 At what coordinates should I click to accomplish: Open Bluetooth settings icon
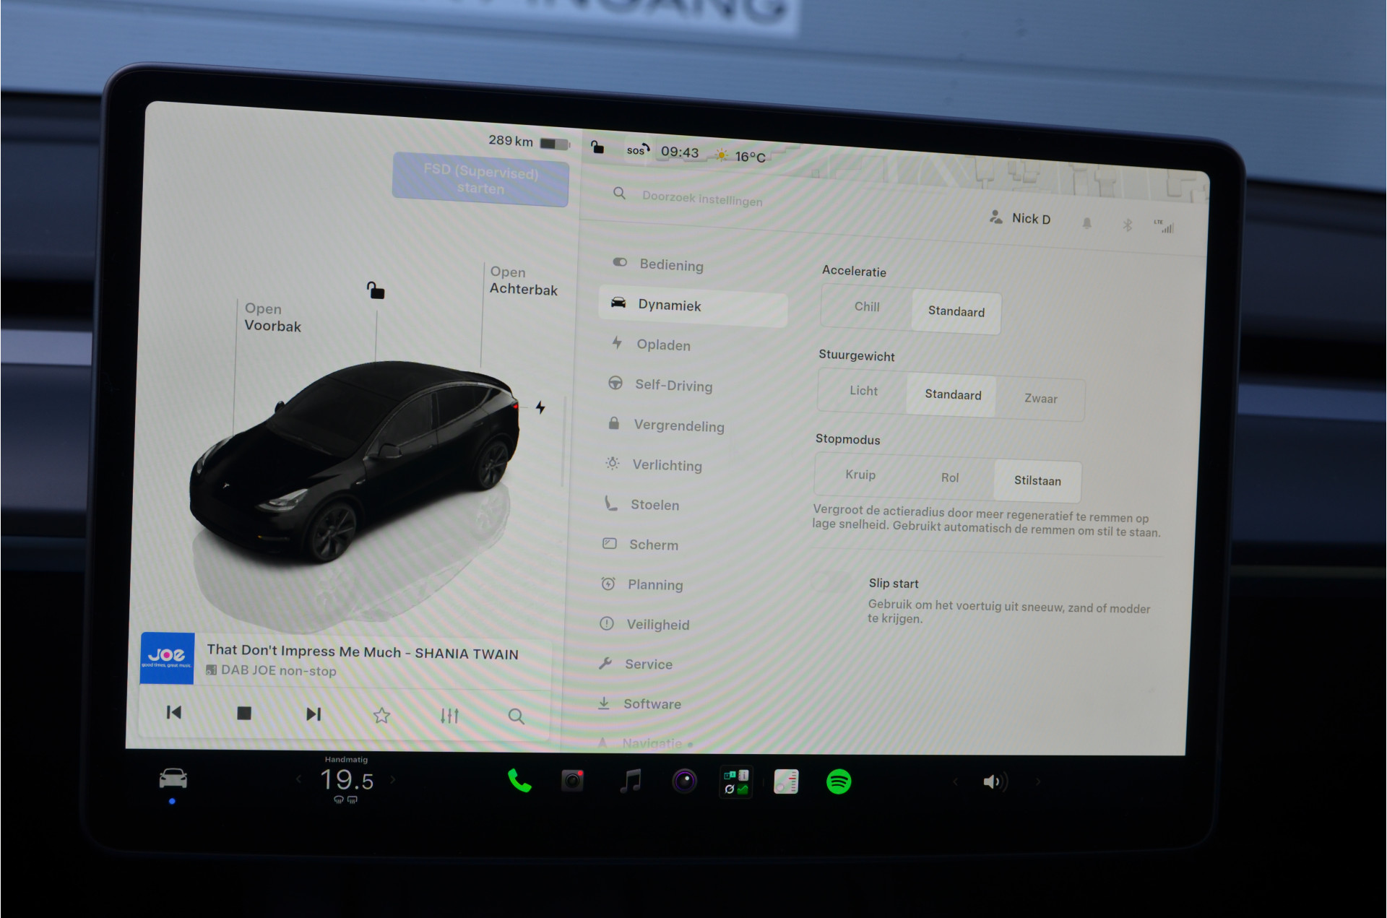tap(1126, 225)
